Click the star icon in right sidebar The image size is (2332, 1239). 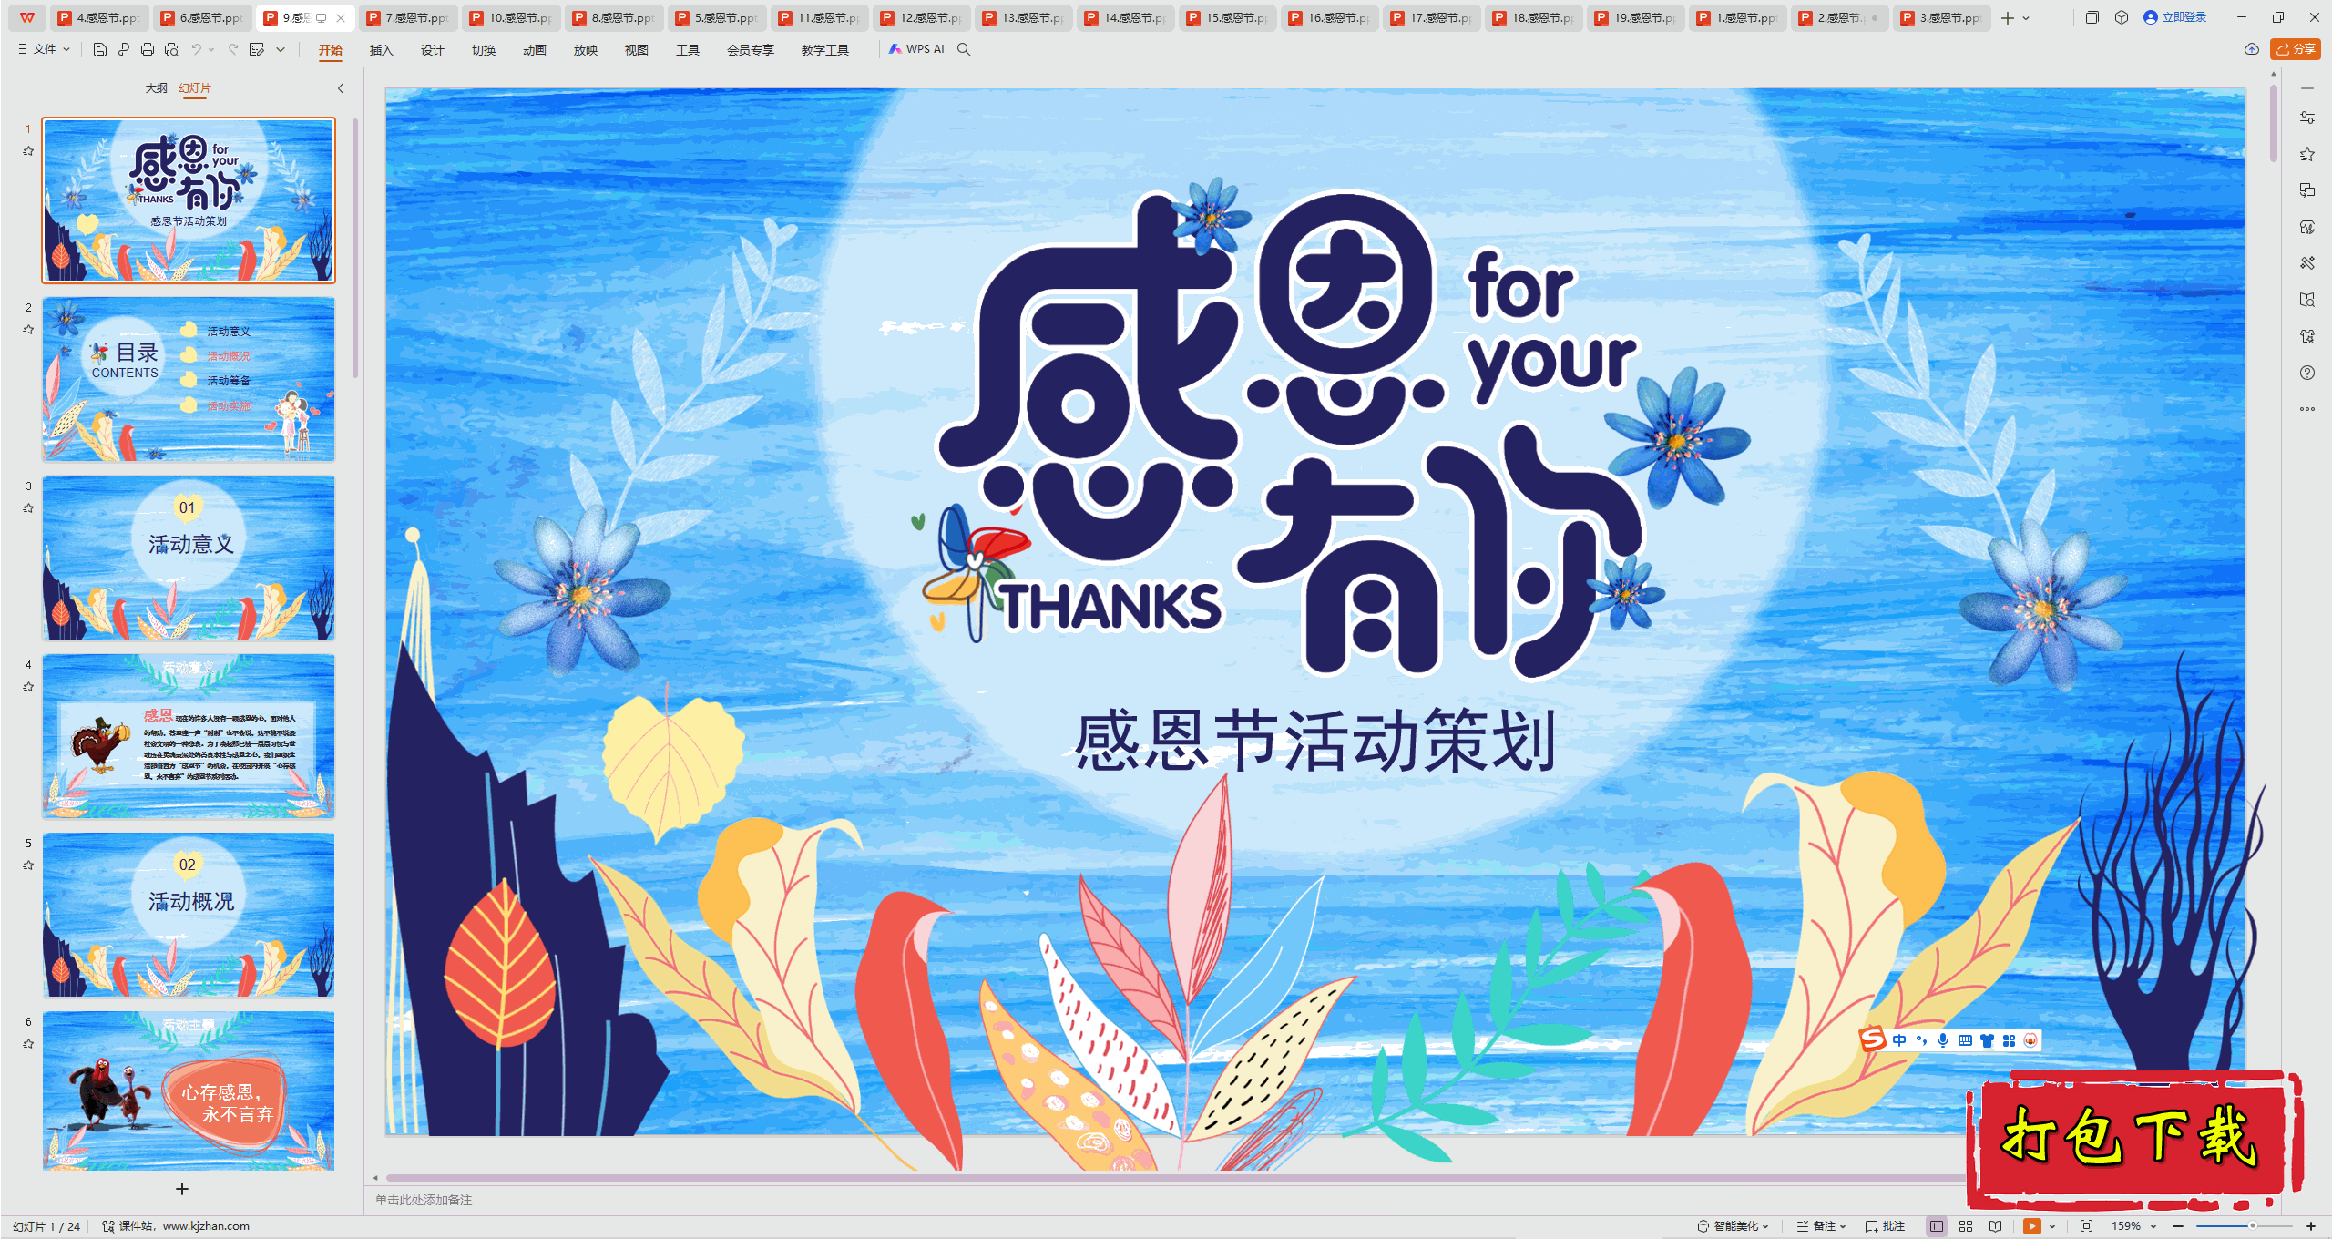(2307, 154)
